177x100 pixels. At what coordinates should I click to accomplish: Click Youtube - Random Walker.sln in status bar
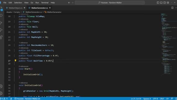pyautogui.click(x=27, y=99)
